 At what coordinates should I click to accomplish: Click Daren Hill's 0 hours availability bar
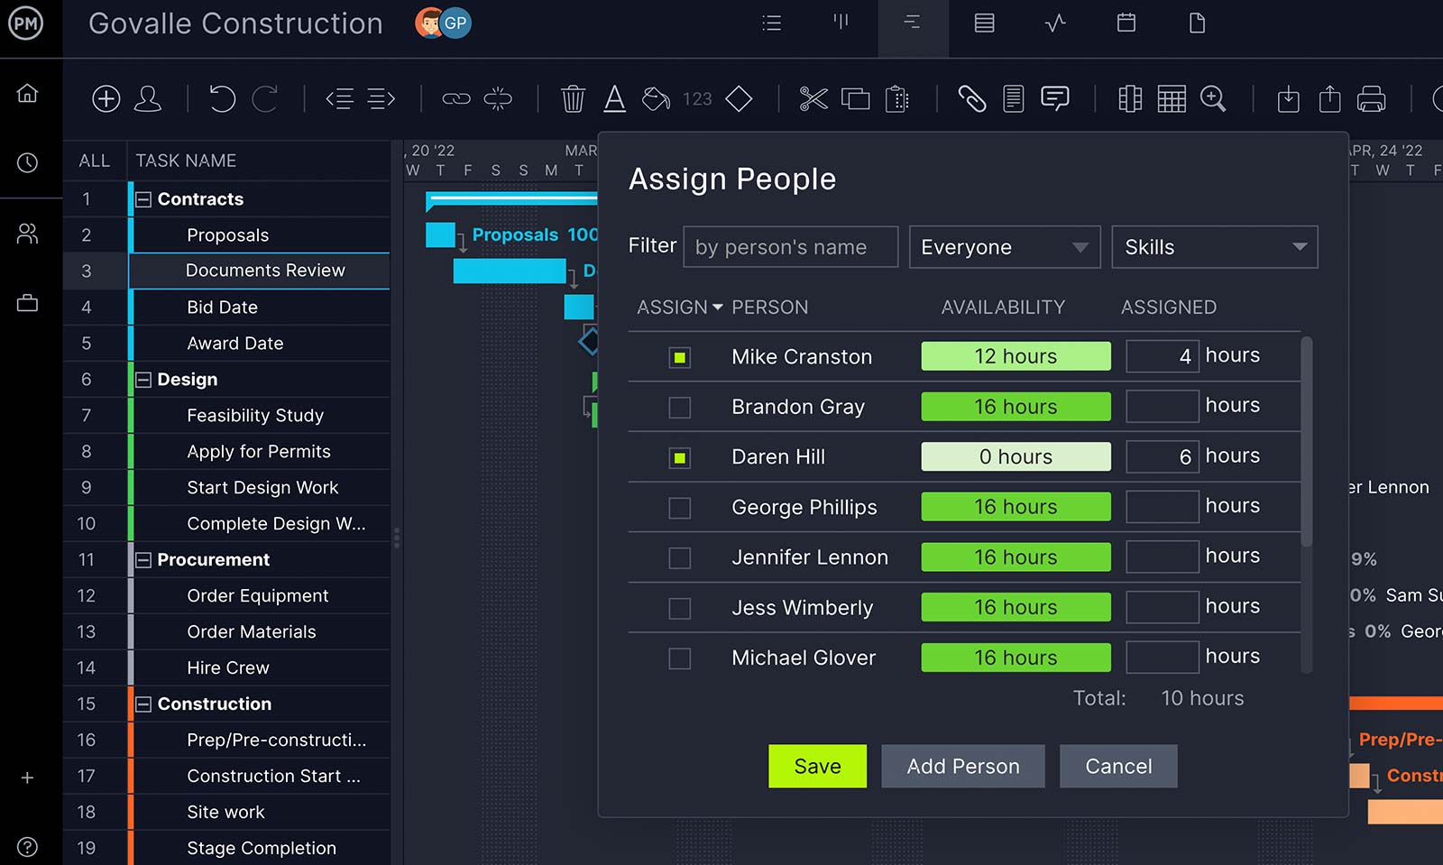tap(1016, 456)
